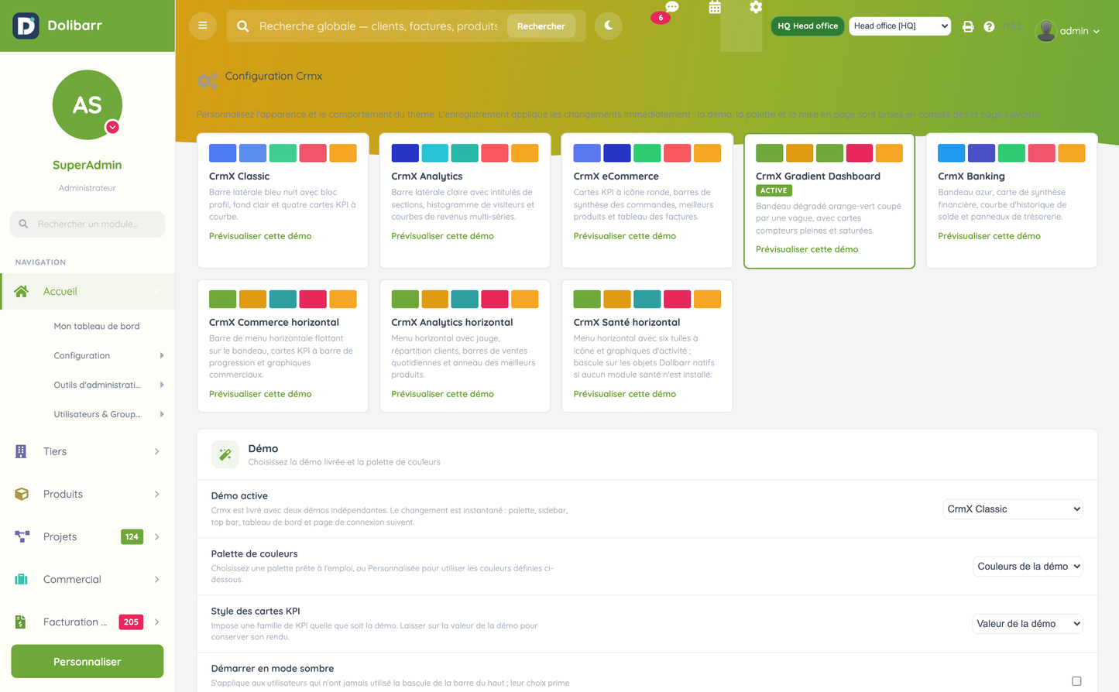The width and height of the screenshot is (1119, 692).
Task: Click the magnifier icon in global search
Action: click(243, 26)
